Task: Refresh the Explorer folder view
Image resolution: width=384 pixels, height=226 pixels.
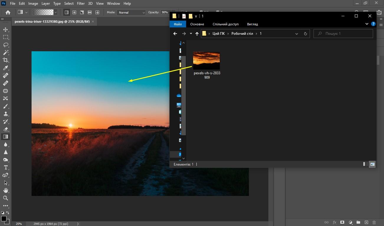Action: (x=306, y=34)
